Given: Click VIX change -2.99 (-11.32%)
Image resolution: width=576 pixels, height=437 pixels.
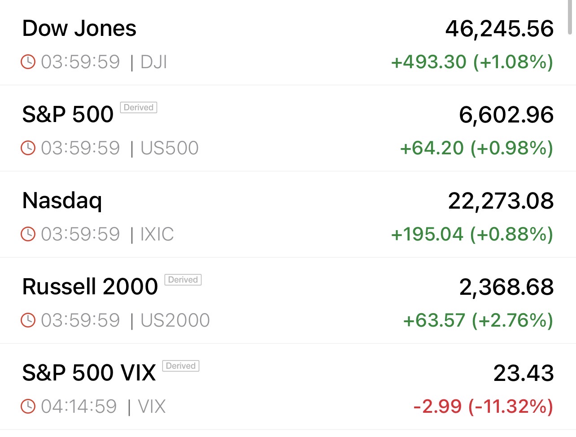Looking at the screenshot, I should pos(483,406).
